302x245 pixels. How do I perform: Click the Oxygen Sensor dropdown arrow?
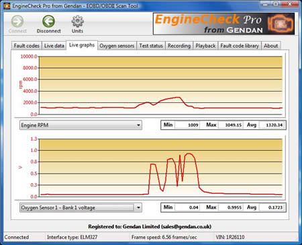click(x=138, y=207)
